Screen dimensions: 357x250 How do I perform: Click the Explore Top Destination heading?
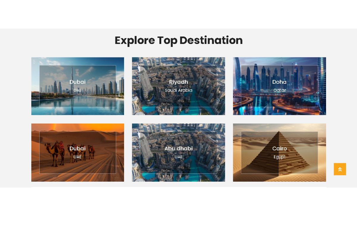[178, 40]
